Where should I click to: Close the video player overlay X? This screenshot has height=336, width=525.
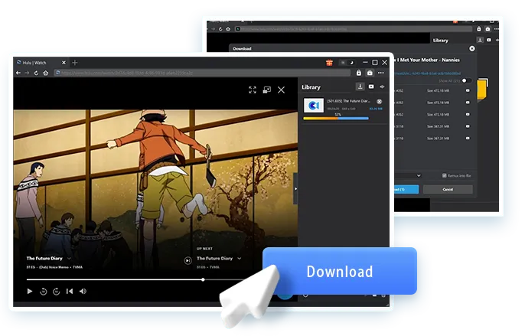pos(282,90)
